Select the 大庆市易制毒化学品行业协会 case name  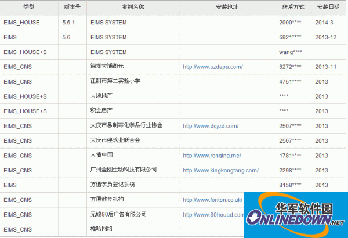pos(126,125)
